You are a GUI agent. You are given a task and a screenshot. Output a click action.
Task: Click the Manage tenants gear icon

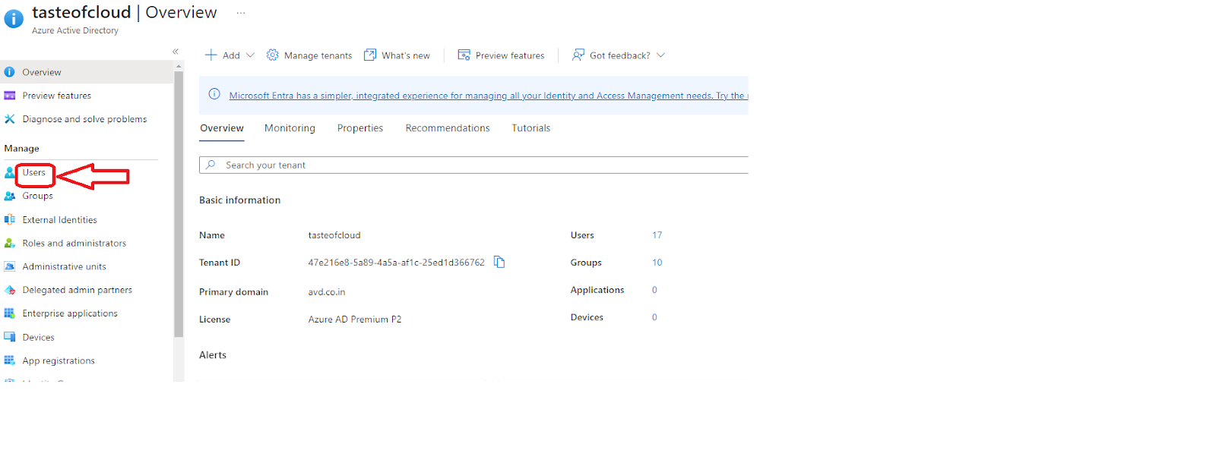[x=272, y=55]
